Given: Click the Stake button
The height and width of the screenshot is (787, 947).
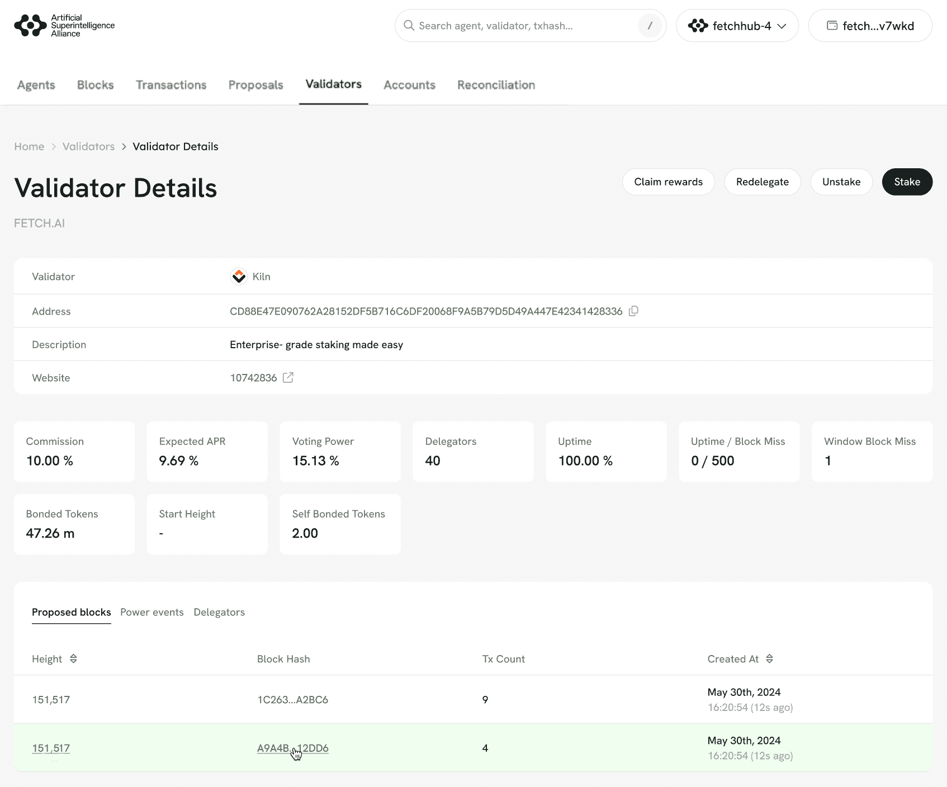Looking at the screenshot, I should 907,182.
